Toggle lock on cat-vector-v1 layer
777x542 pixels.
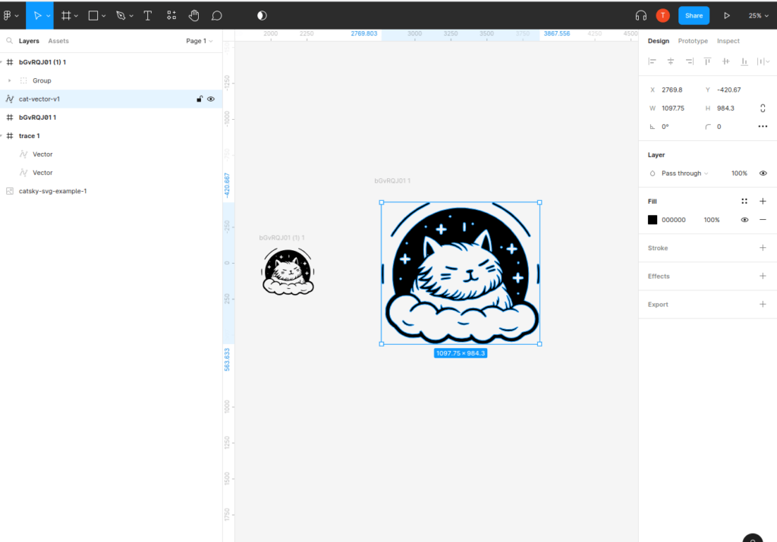point(200,99)
